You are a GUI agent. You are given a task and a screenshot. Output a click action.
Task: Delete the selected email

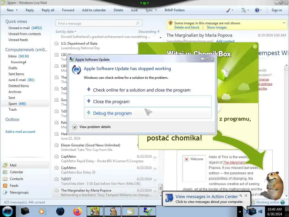pyautogui.click(x=118, y=10)
